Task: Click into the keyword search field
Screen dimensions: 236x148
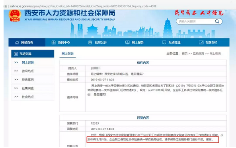Action: tap(196, 21)
